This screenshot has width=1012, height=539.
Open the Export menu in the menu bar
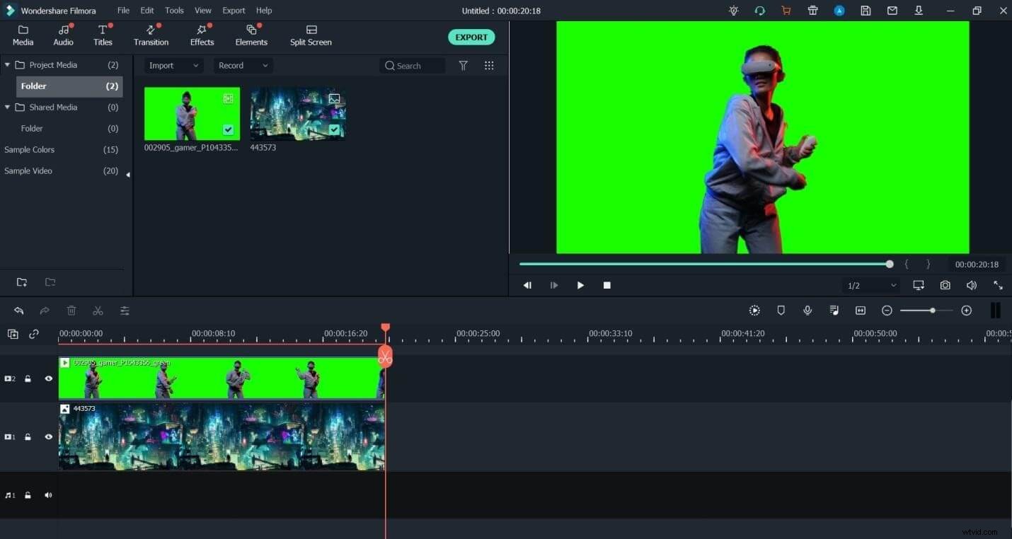pos(234,10)
